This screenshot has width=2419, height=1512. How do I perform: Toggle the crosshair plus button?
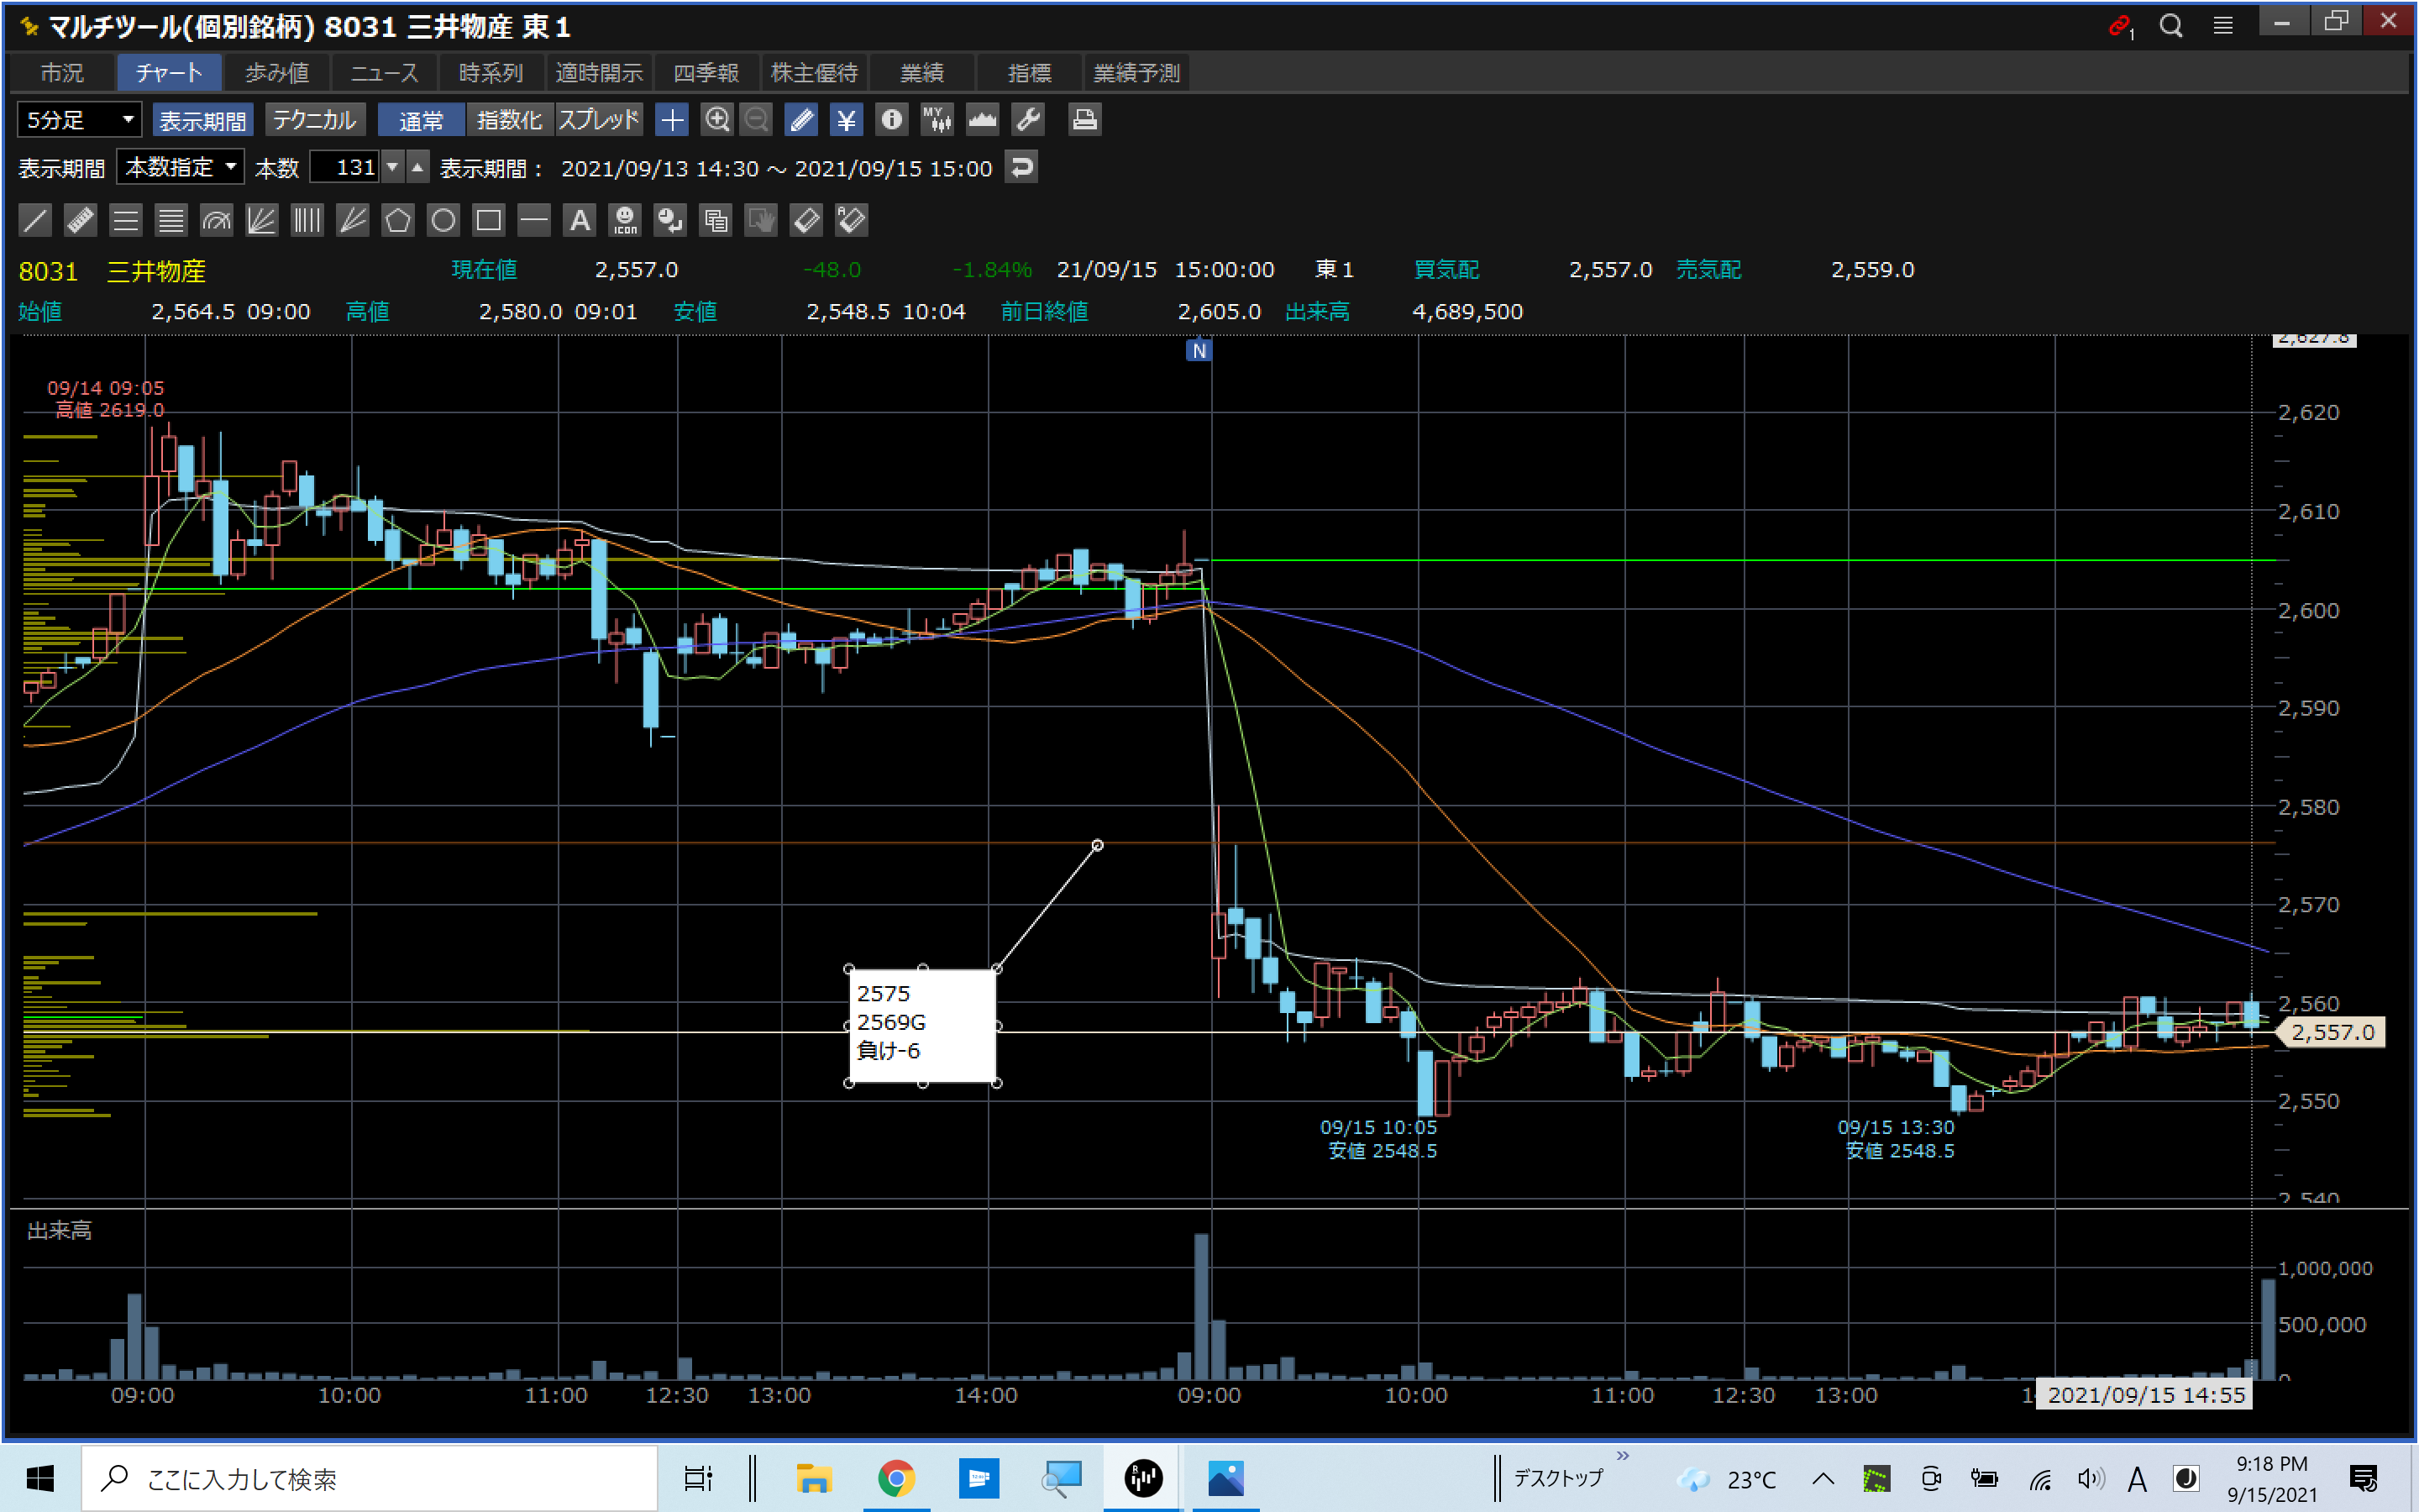tap(672, 120)
